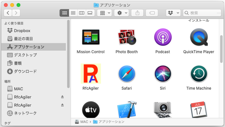Click the Safari name label

(127, 88)
